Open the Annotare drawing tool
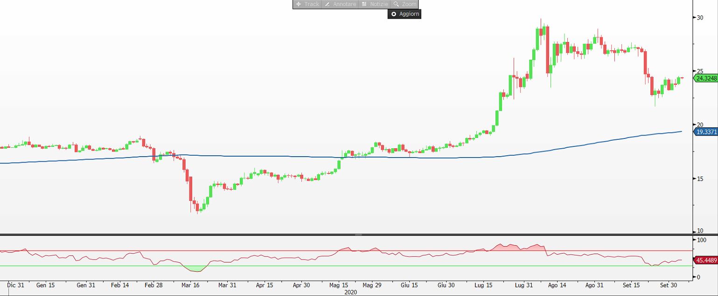Viewport: 718px width, 296px height. (x=340, y=4)
